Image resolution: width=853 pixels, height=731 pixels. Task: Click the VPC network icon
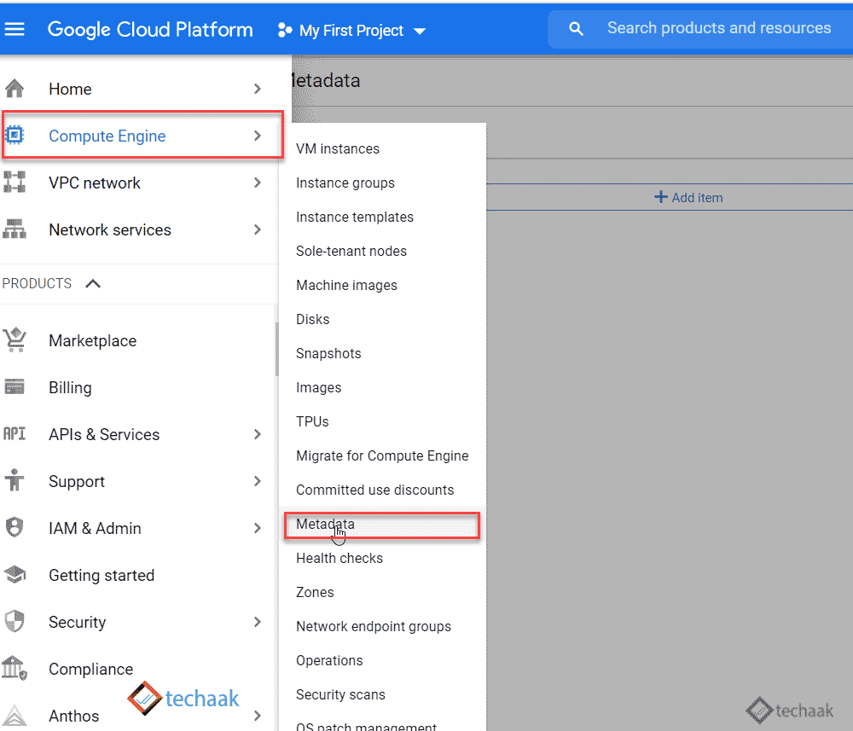coord(15,183)
